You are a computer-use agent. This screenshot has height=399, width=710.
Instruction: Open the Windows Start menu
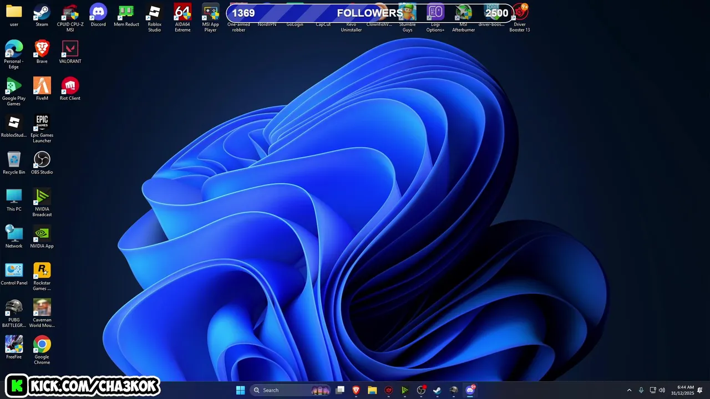(x=240, y=390)
